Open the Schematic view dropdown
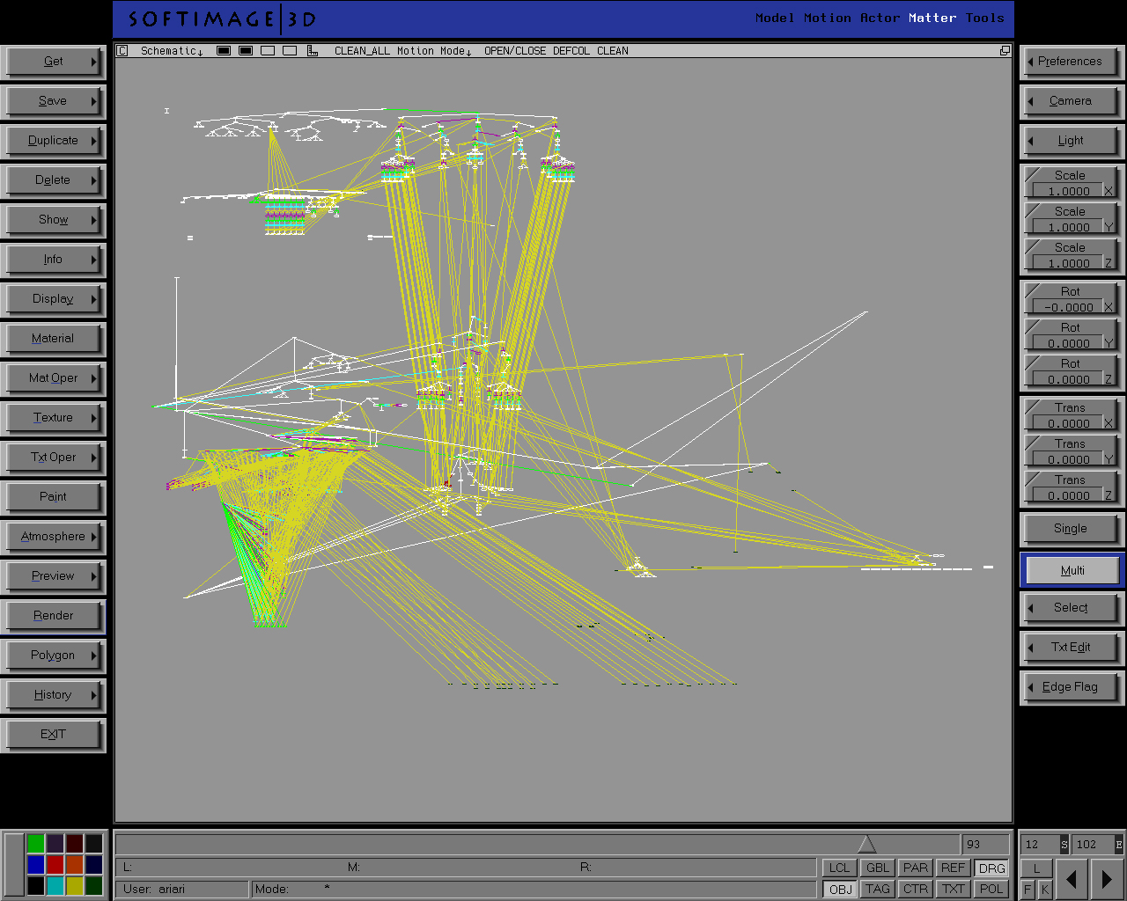The width and height of the screenshot is (1127, 901). point(172,51)
